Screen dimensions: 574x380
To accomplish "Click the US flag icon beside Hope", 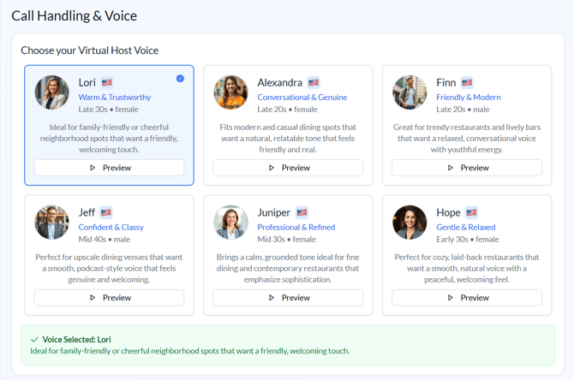I will coord(471,212).
